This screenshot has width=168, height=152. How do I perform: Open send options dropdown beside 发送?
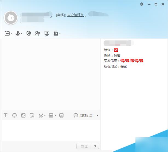pos(95,146)
